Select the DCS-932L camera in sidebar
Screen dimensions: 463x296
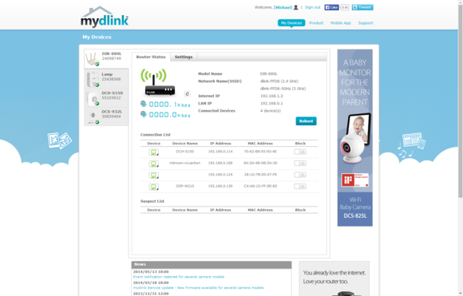[x=106, y=116]
